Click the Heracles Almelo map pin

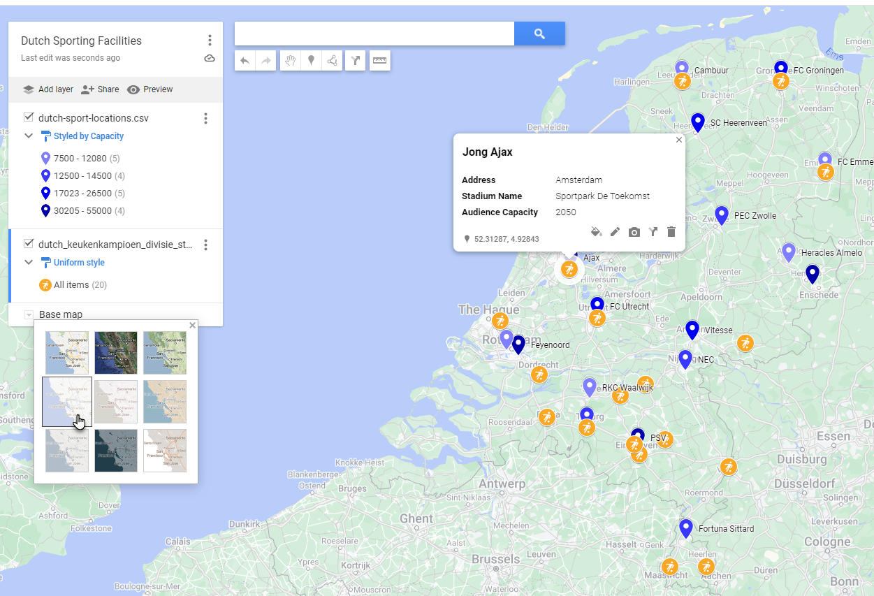click(x=789, y=252)
